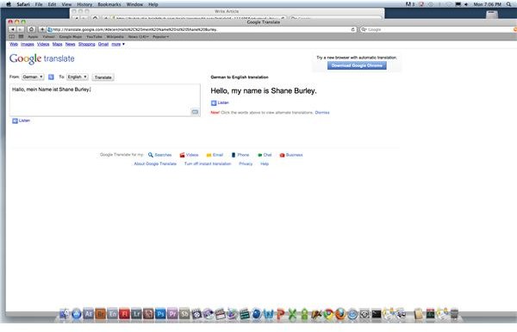Click Turn off instant translation

coord(208,164)
